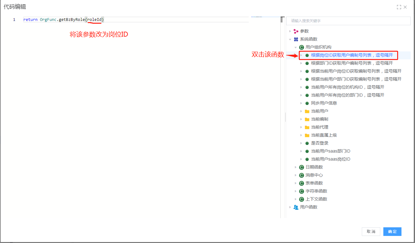The image size is (415, 243).
Task: Click the 当前用户 folder icon
Action: 307,111
